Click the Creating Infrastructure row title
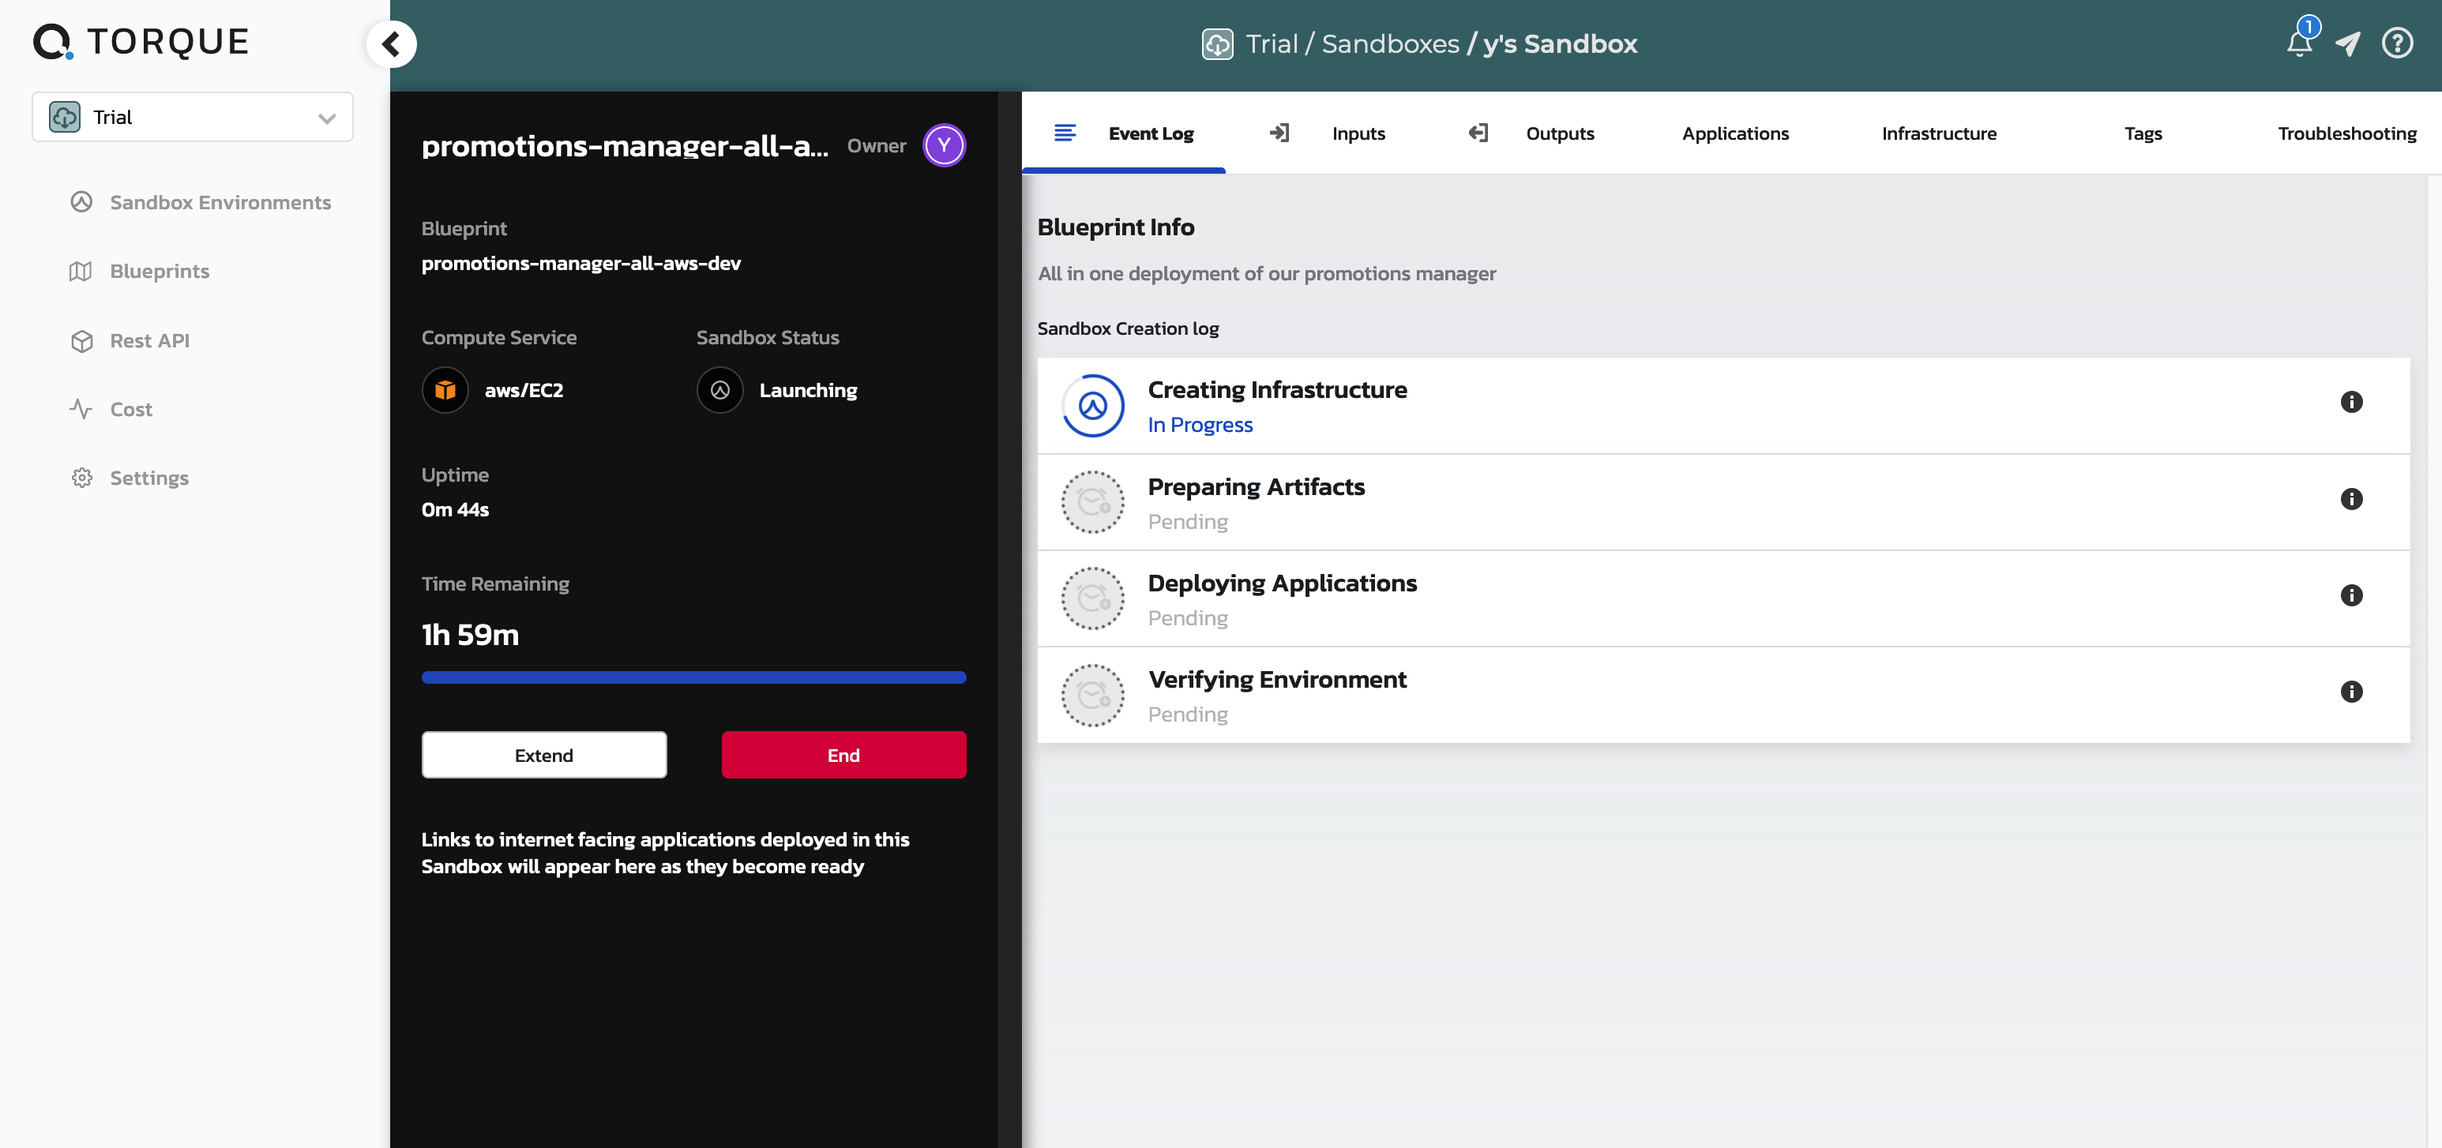 (1277, 389)
